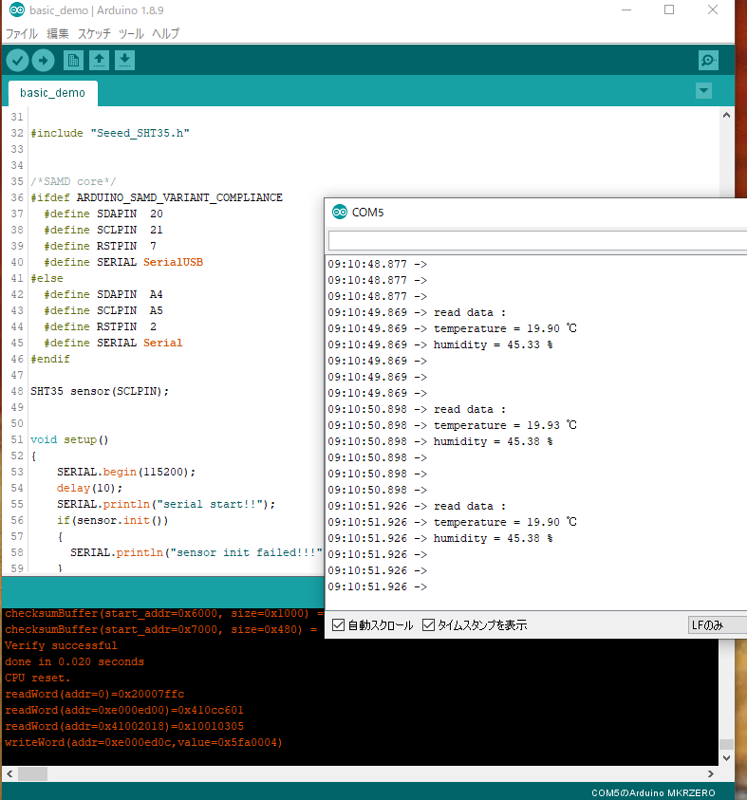Viewport: 747px width, 800px height.
Task: Select the basic_demo tab
Action: 52,93
